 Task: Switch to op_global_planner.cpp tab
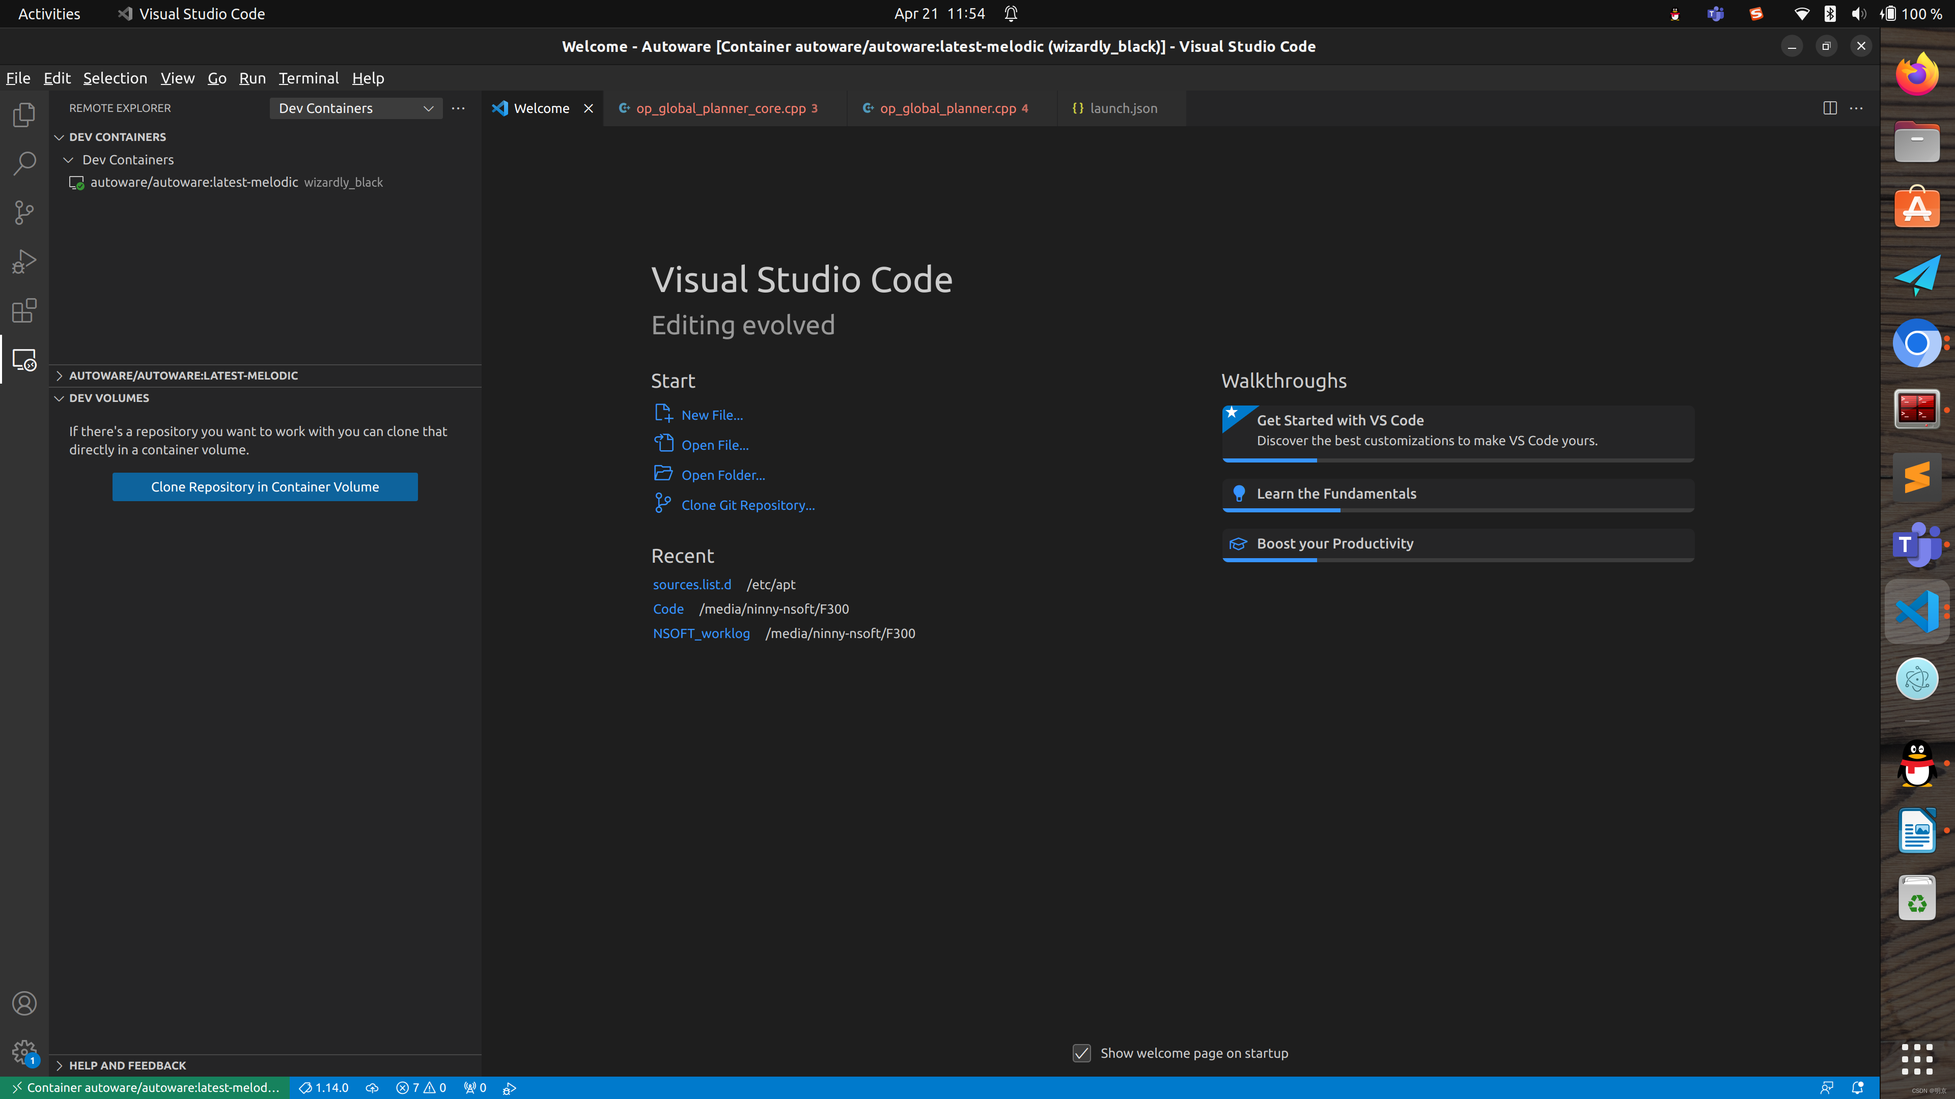953,108
